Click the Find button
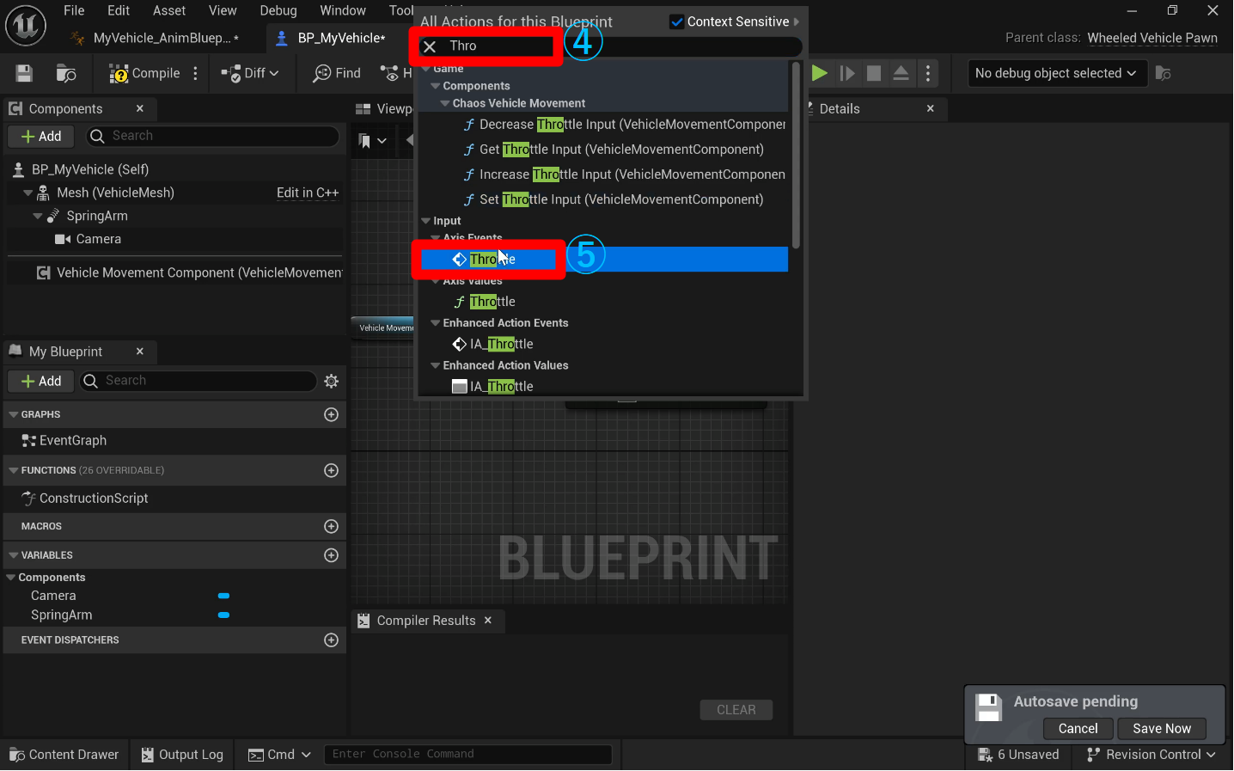 coord(337,74)
